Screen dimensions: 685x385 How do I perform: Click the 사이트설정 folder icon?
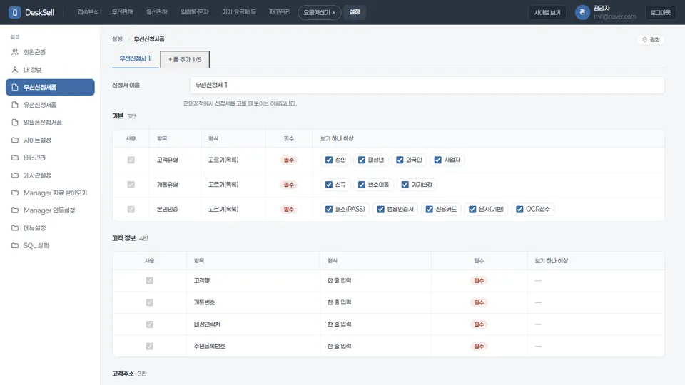click(x=15, y=140)
